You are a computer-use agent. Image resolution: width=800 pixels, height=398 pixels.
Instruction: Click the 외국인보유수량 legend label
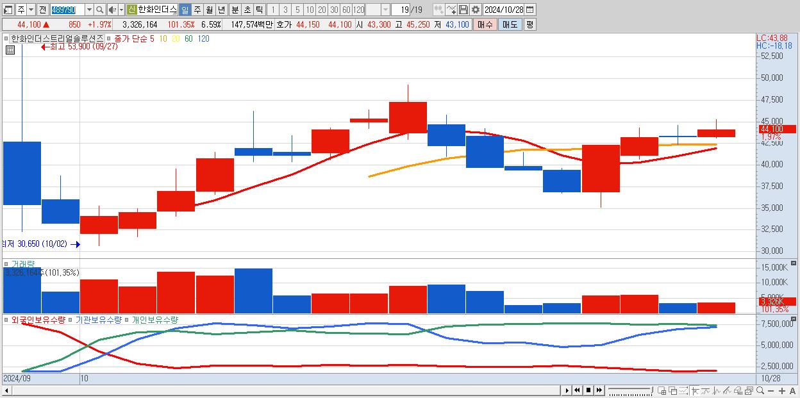click(x=38, y=319)
